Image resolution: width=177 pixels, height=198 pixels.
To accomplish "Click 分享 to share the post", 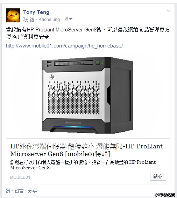I will pyautogui.click(x=32, y=191).
